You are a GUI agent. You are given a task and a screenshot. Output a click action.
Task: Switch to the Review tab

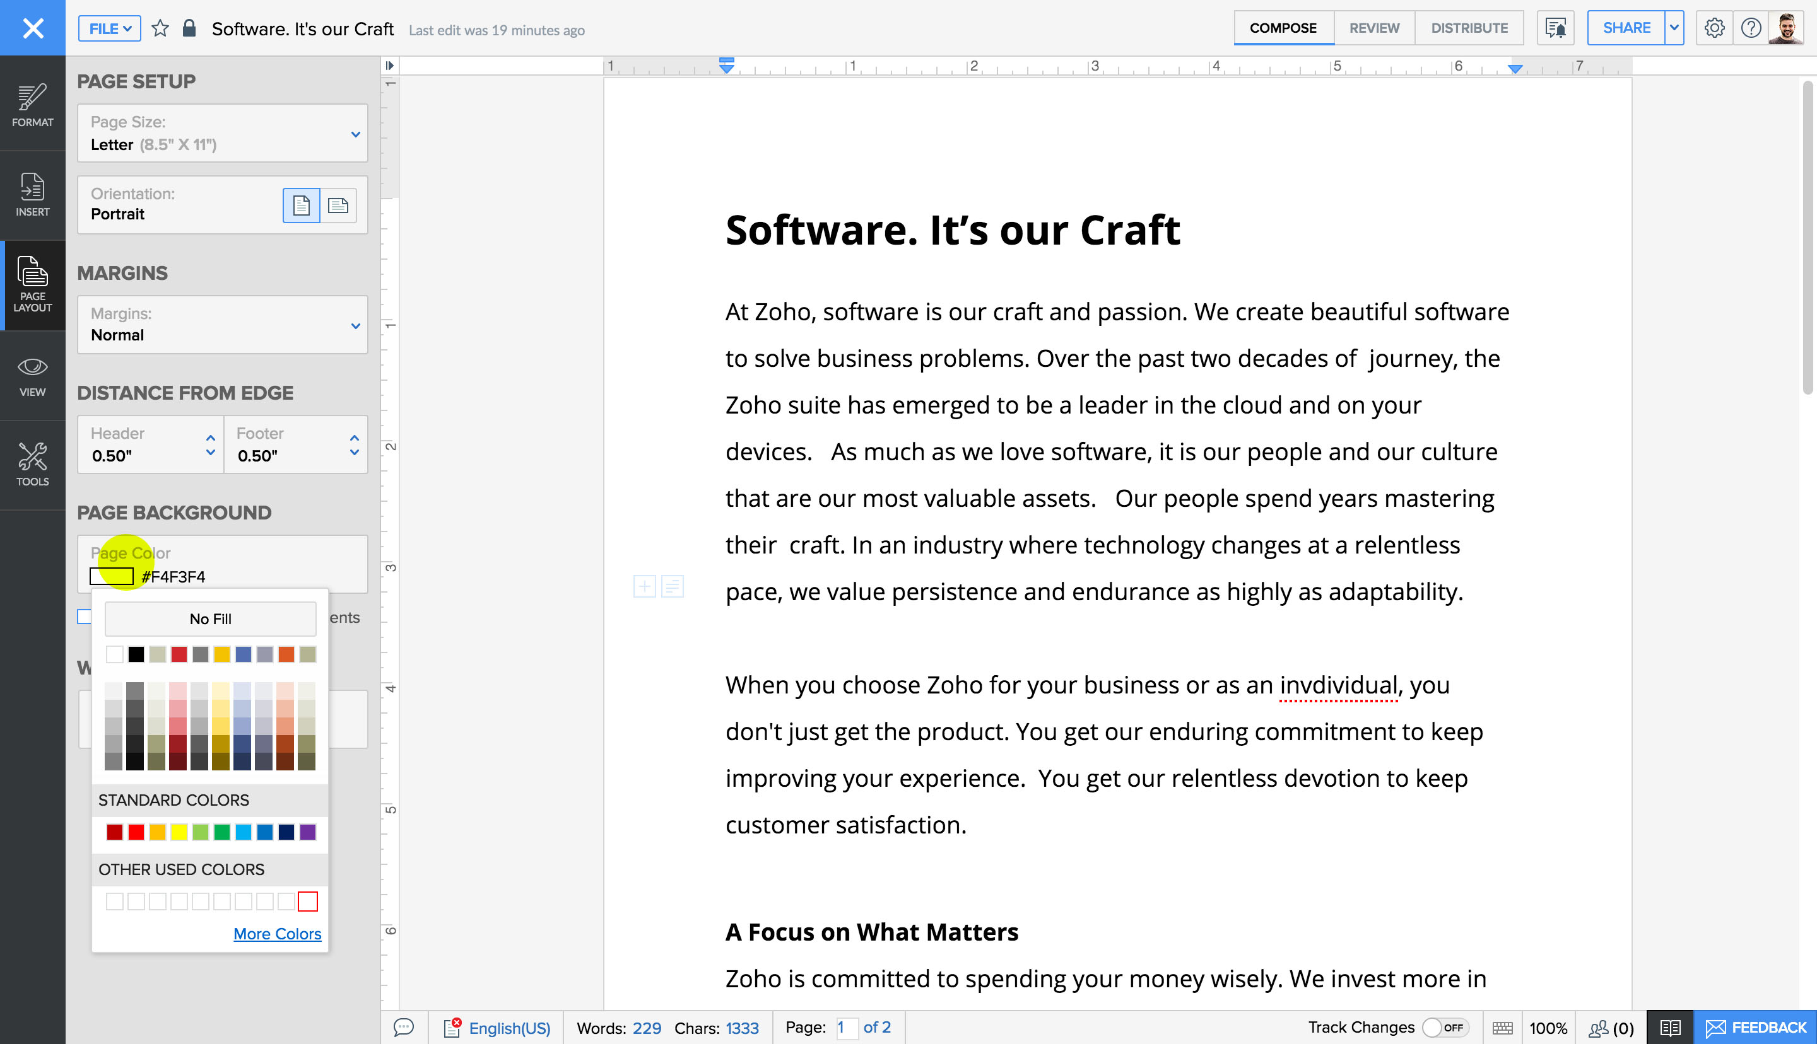[x=1373, y=28]
